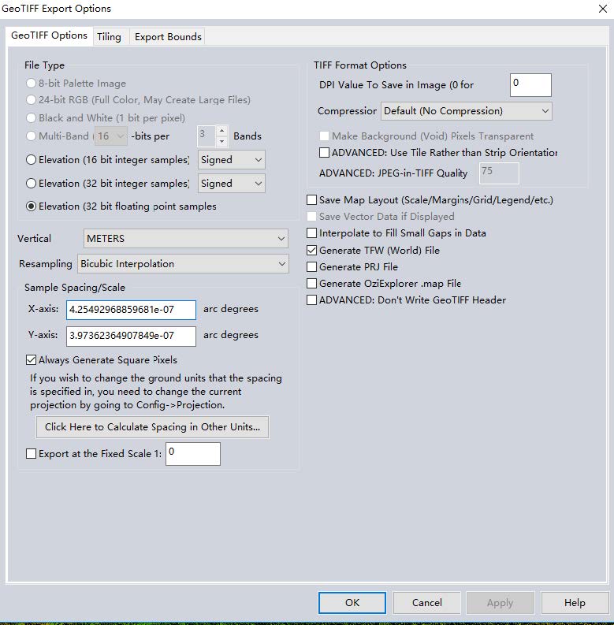Enable Export at the Fixed Scale
The height and width of the screenshot is (625, 614).
click(x=32, y=454)
